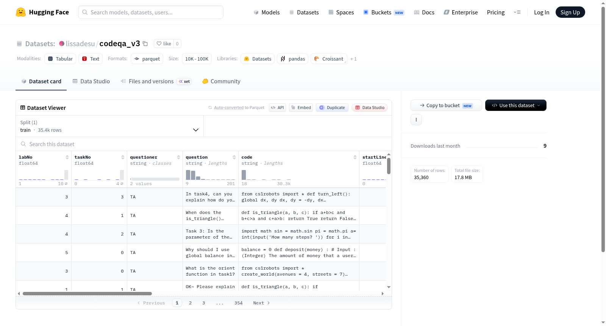This screenshot has height=326, width=606.
Task: Open Files and versions tab
Action: (156, 81)
